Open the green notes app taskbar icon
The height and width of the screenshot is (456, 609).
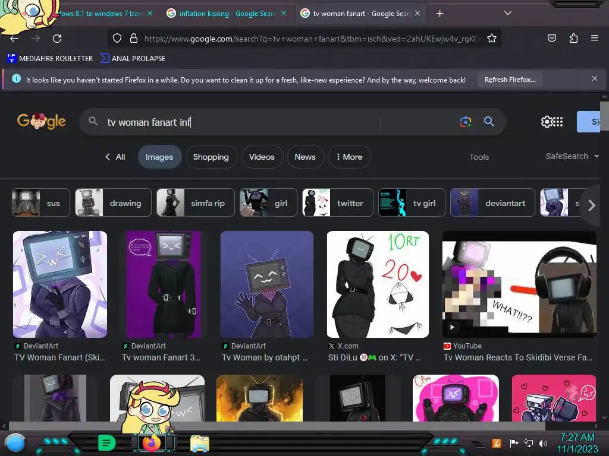[107, 443]
